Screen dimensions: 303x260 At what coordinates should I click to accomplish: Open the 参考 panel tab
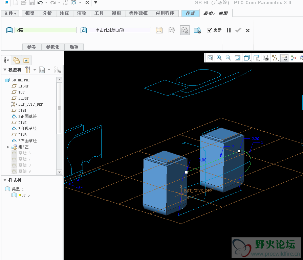[32, 47]
